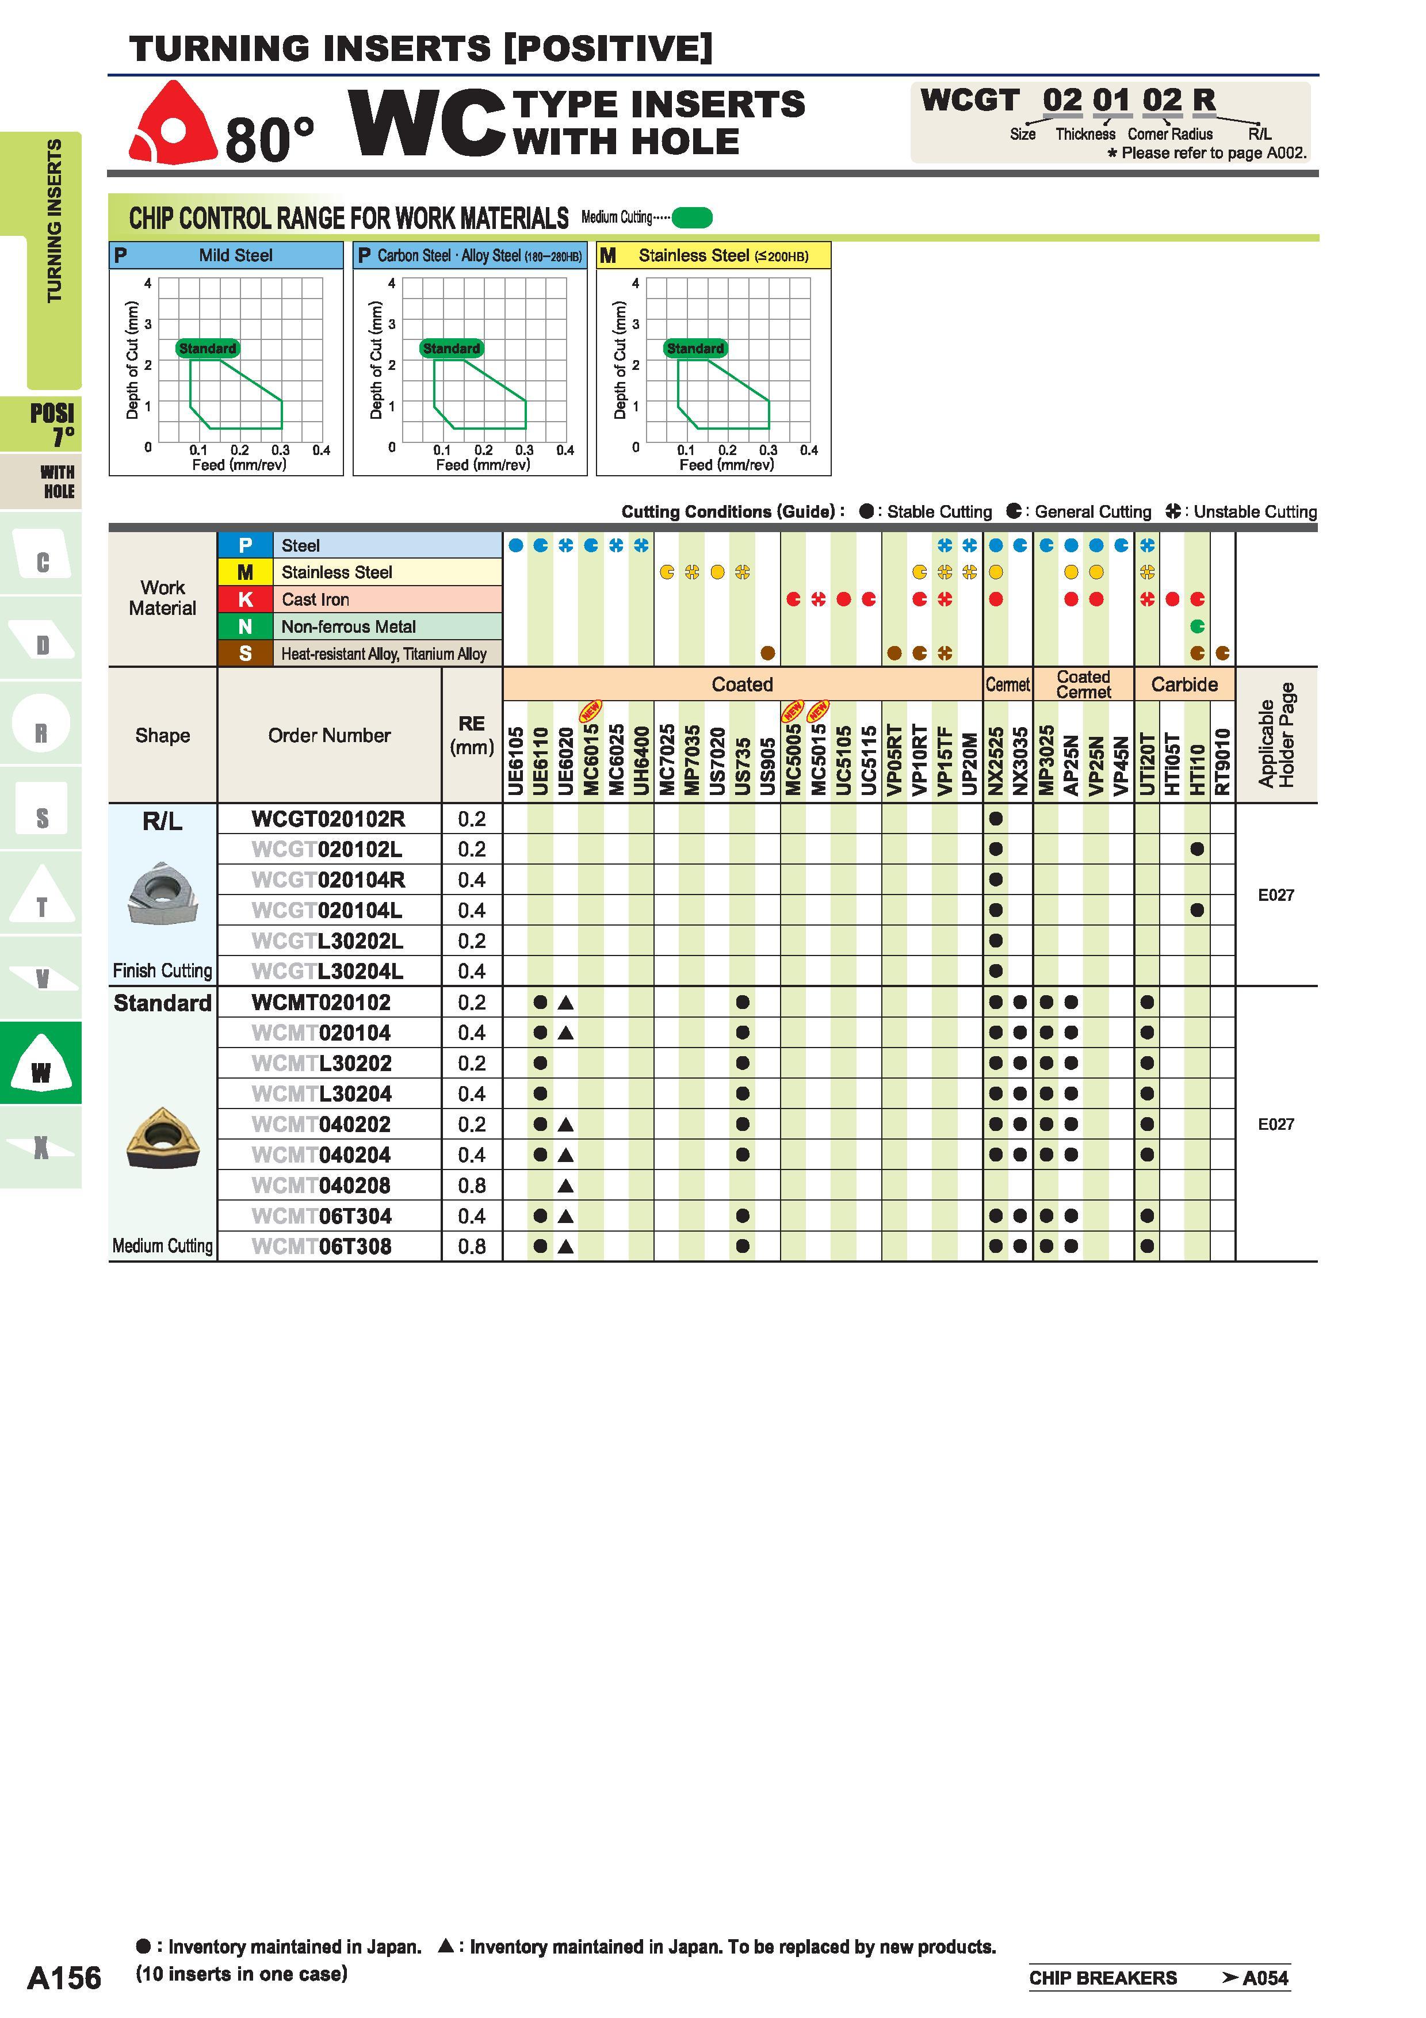Click the Stainless Steel chip control chart

tap(713, 360)
